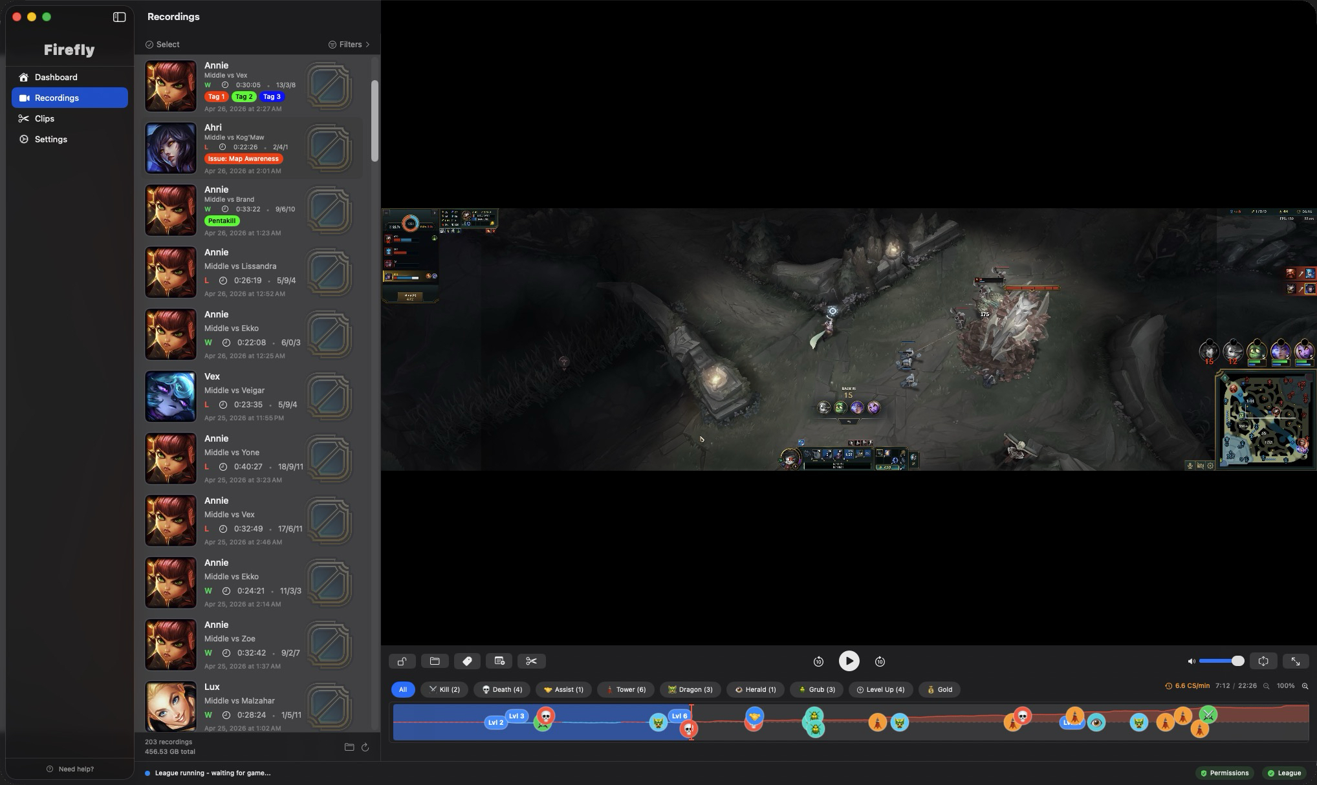
Task: Toggle the Herald (1) filter
Action: pos(756,689)
